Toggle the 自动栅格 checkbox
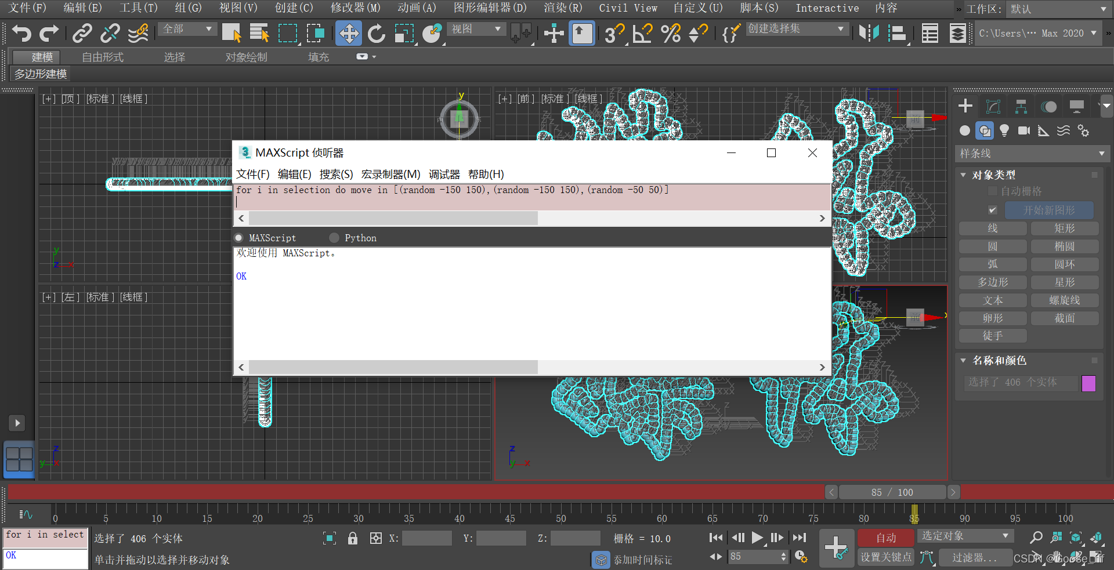The height and width of the screenshot is (570, 1114). 993,191
